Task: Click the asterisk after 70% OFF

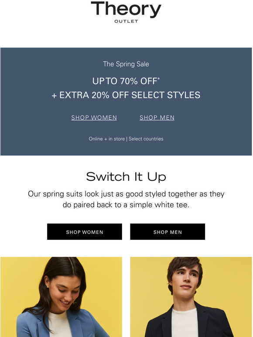Action: [159, 79]
